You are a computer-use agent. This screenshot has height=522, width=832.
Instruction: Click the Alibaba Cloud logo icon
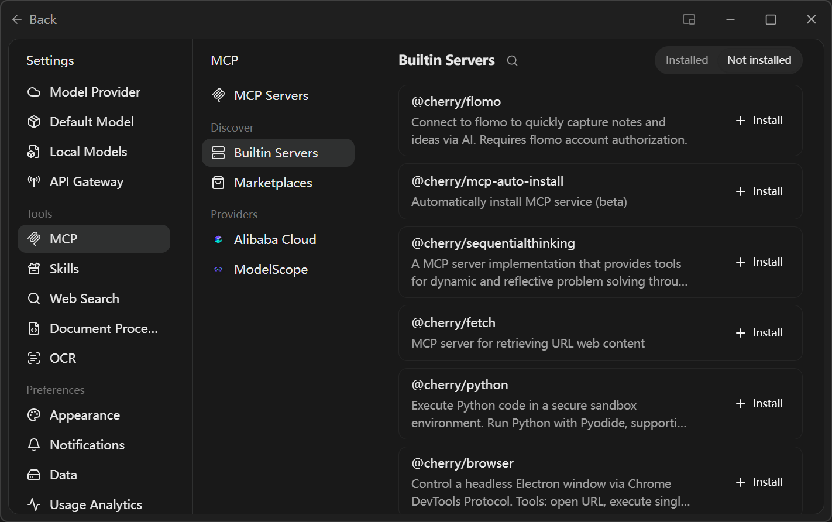(218, 239)
